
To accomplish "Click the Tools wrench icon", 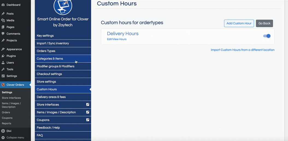I will point(3,69).
